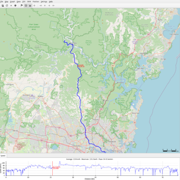This screenshot has width=180, height=180.
Task: Toggle the Show map toolbar icon
Action: (x=26, y=5)
